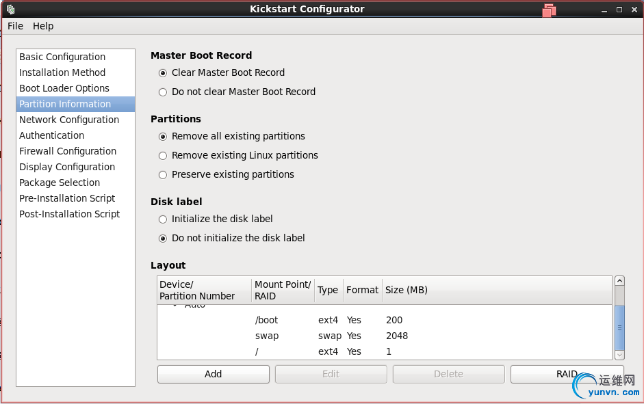Click the red overlapping windows icon in title bar
Screen dimensions: 644x404
tap(549, 10)
